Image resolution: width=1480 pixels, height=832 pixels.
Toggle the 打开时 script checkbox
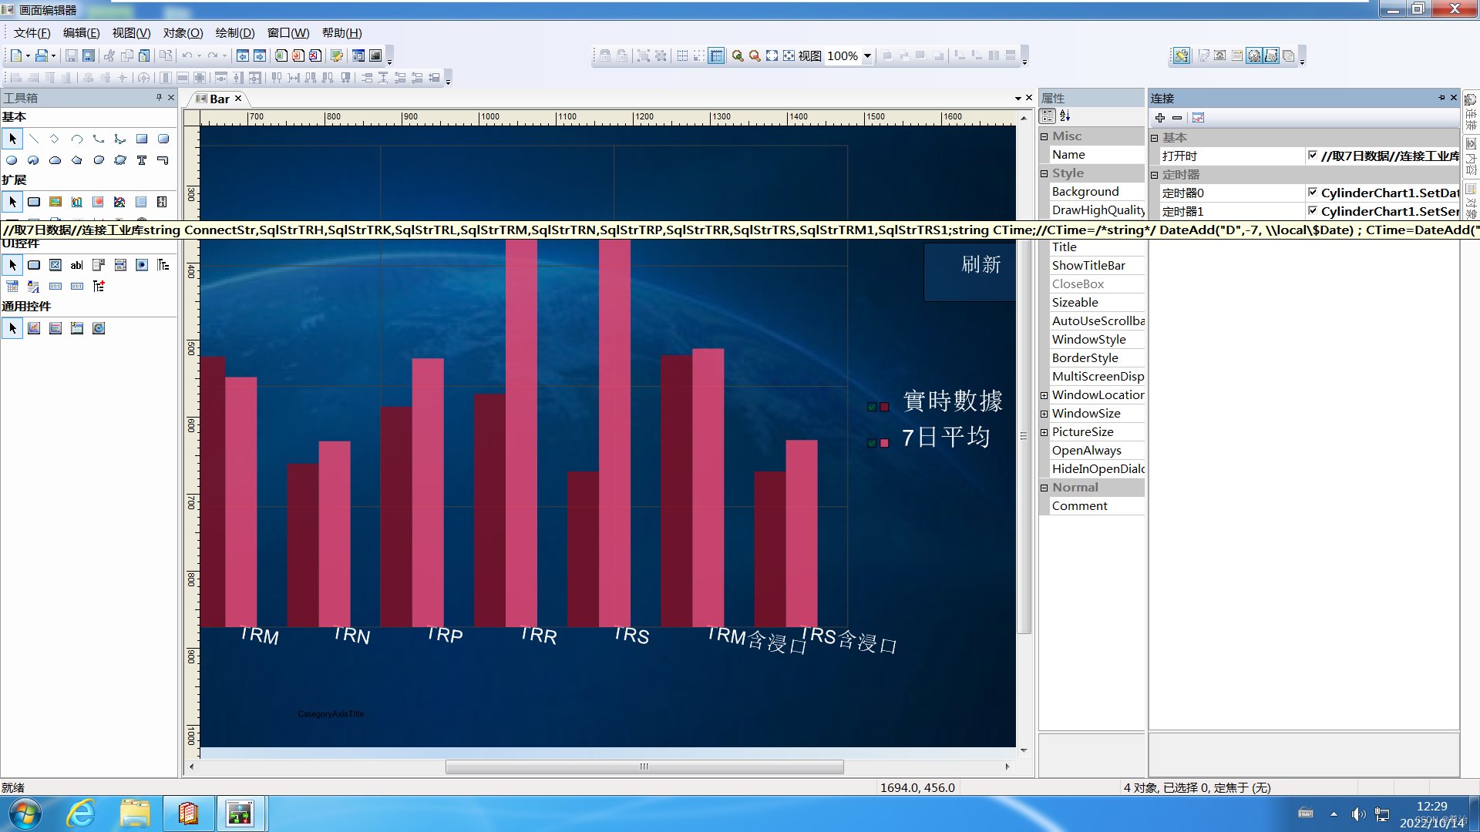1312,156
